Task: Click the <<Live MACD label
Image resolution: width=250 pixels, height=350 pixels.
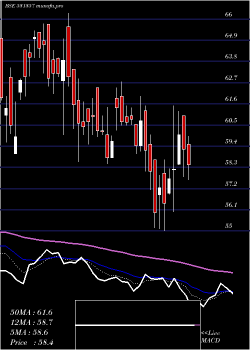Action: coord(210,337)
